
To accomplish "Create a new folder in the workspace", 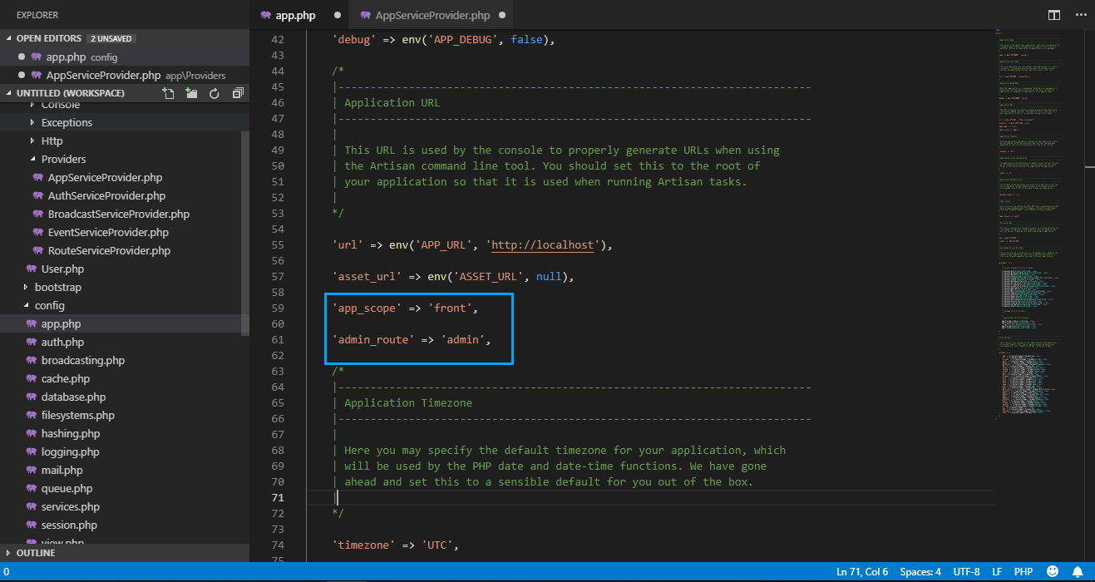I will (191, 94).
